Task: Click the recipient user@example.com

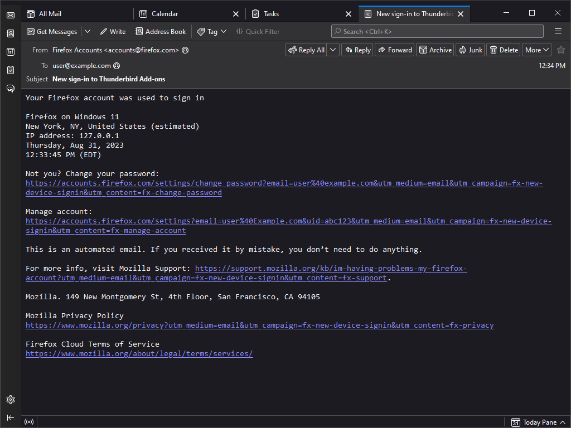Action: click(x=81, y=66)
